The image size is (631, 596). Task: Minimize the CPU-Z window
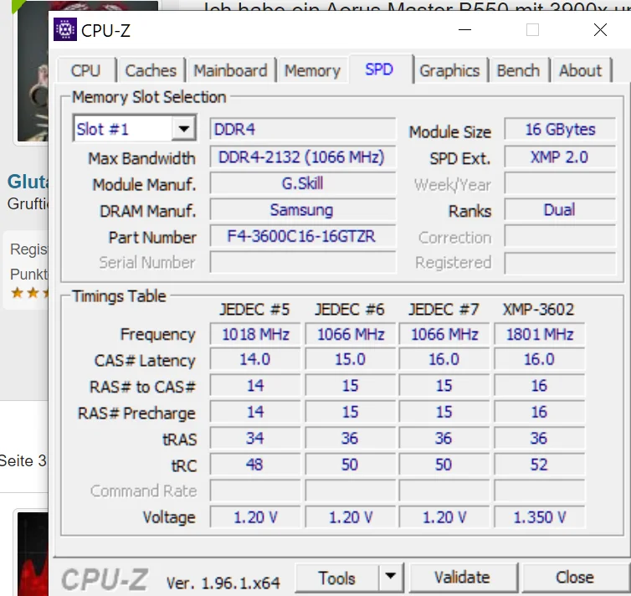(464, 30)
